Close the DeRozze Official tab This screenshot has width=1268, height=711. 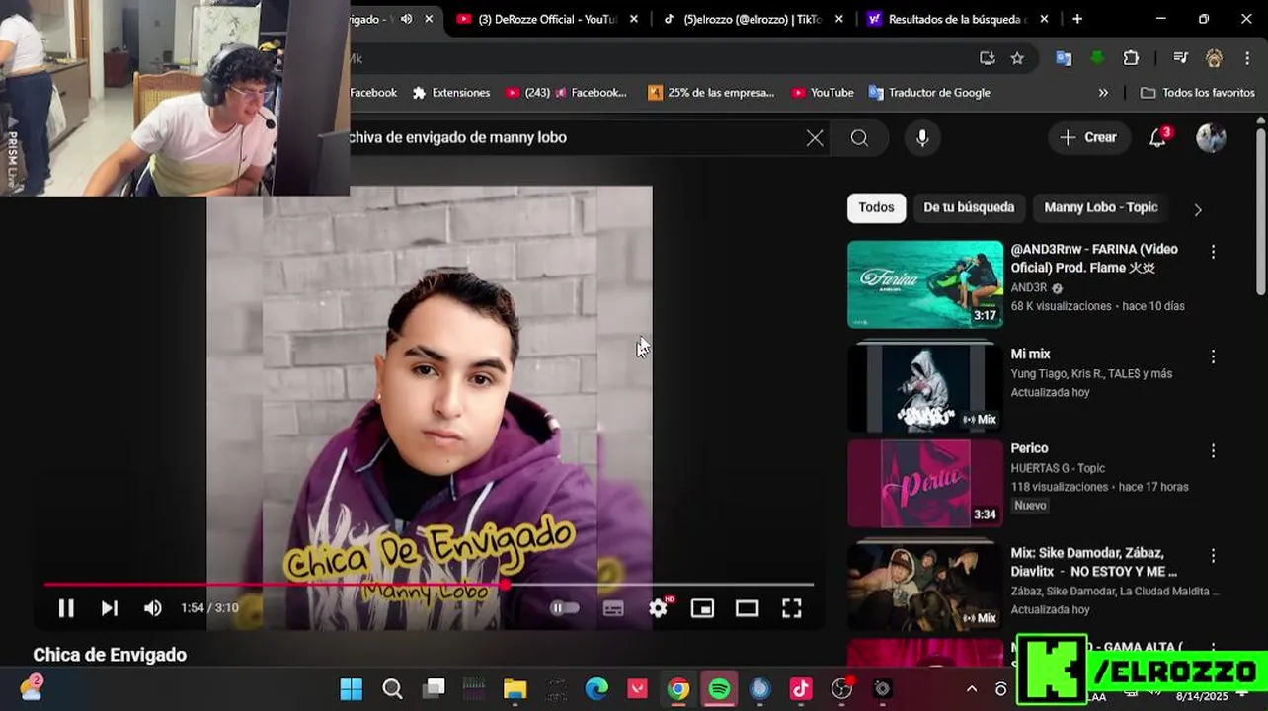click(x=633, y=19)
